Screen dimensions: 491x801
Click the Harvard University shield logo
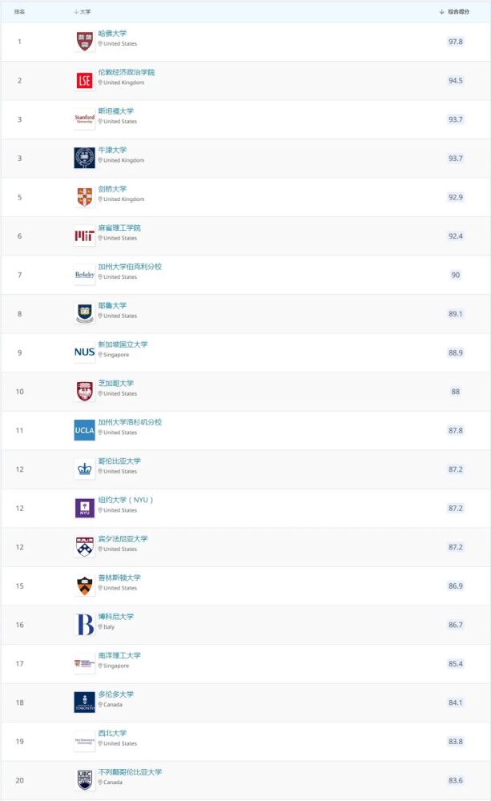pyautogui.click(x=84, y=42)
